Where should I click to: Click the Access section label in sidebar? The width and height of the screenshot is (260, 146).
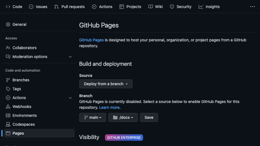point(11,38)
